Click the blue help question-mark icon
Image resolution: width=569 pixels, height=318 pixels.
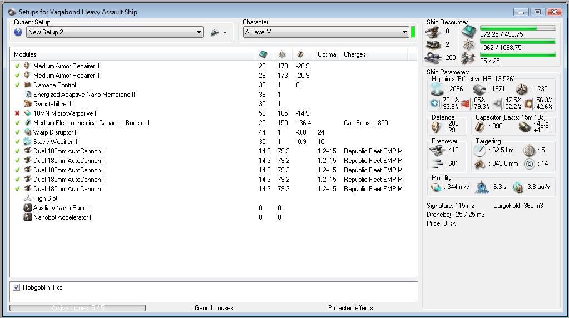pyautogui.click(x=18, y=32)
